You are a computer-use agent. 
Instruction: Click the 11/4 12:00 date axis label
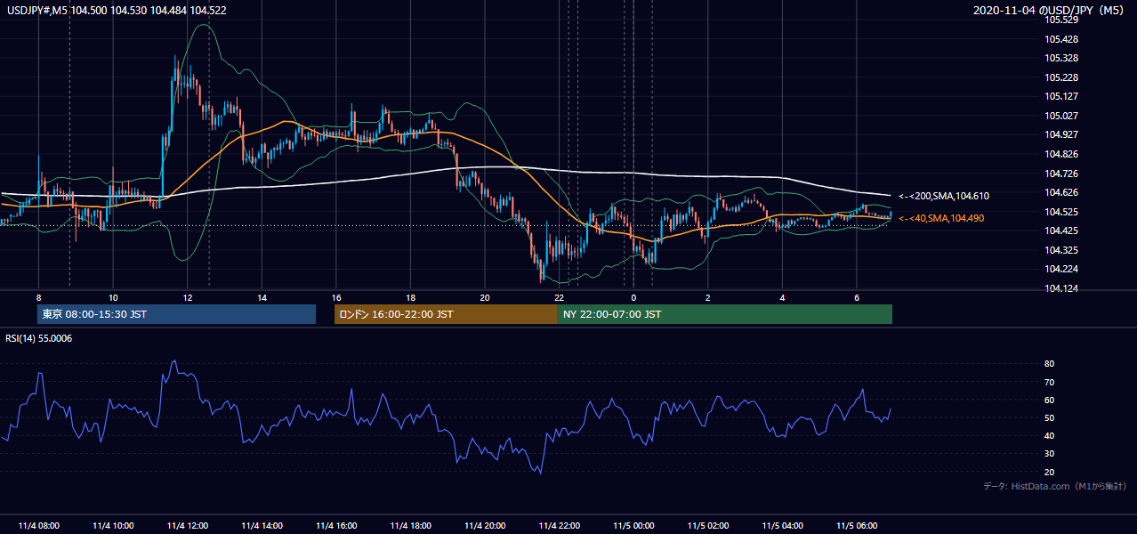pyautogui.click(x=188, y=526)
